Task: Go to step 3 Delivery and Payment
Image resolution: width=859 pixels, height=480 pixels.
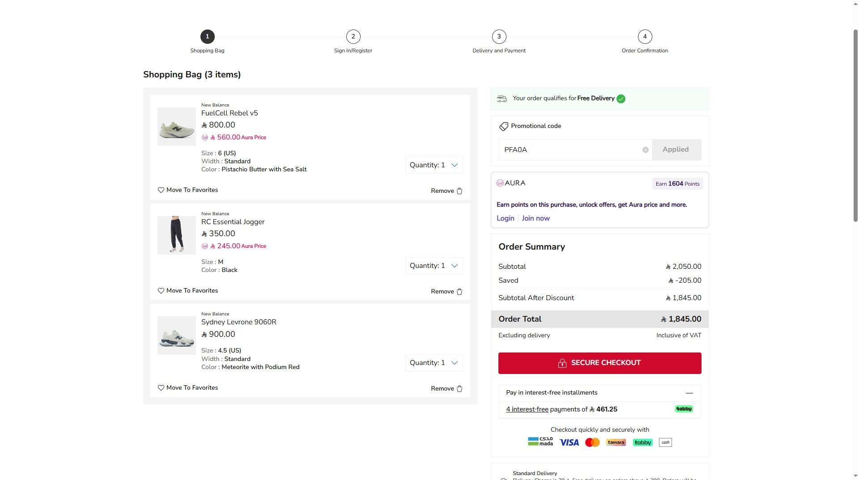Action: [499, 37]
